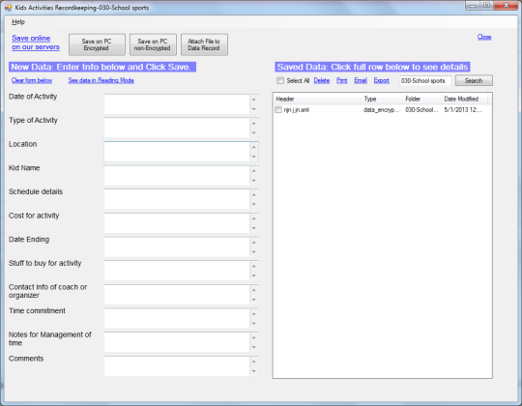This screenshot has width=522, height=406.
Task: Open the Save online on our servers link
Action: pos(36,43)
